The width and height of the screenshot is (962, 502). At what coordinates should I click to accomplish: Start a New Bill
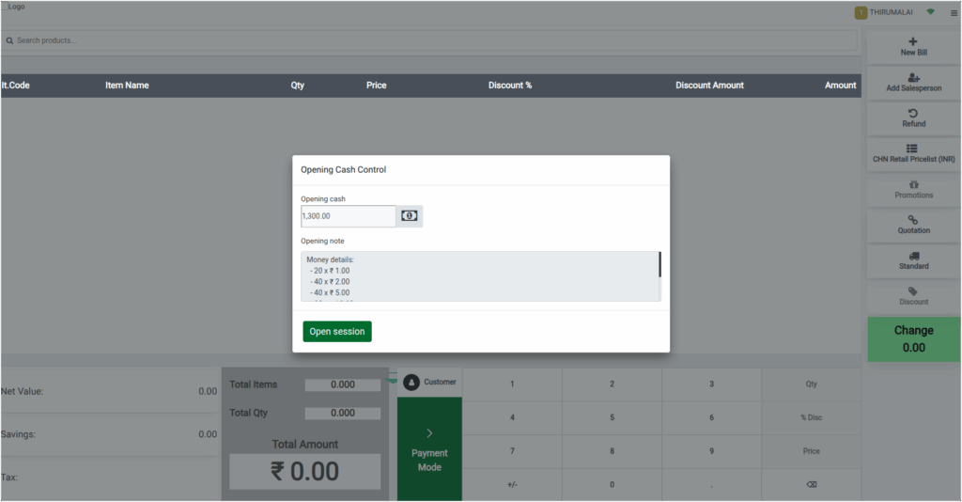click(x=913, y=47)
